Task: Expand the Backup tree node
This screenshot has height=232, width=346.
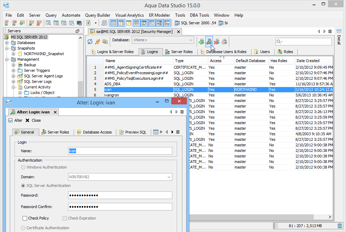Action: 14,65
